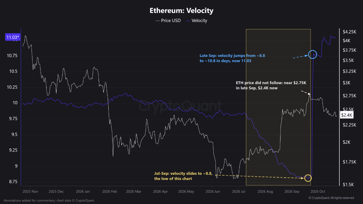This screenshot has width=363, height=204.
Task: Toggle the Price USD legend entry
Action: 168,20
